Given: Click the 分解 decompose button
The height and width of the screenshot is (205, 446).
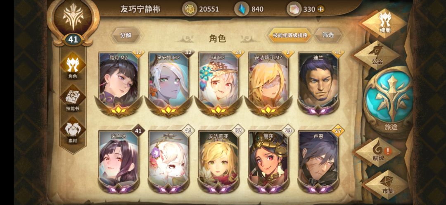Looking at the screenshot, I should tap(126, 35).
